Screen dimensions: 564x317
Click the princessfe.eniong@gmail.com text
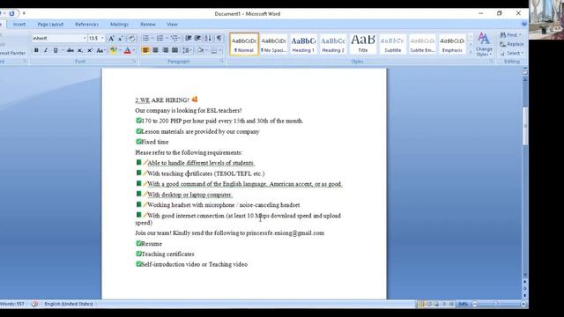coord(286,232)
